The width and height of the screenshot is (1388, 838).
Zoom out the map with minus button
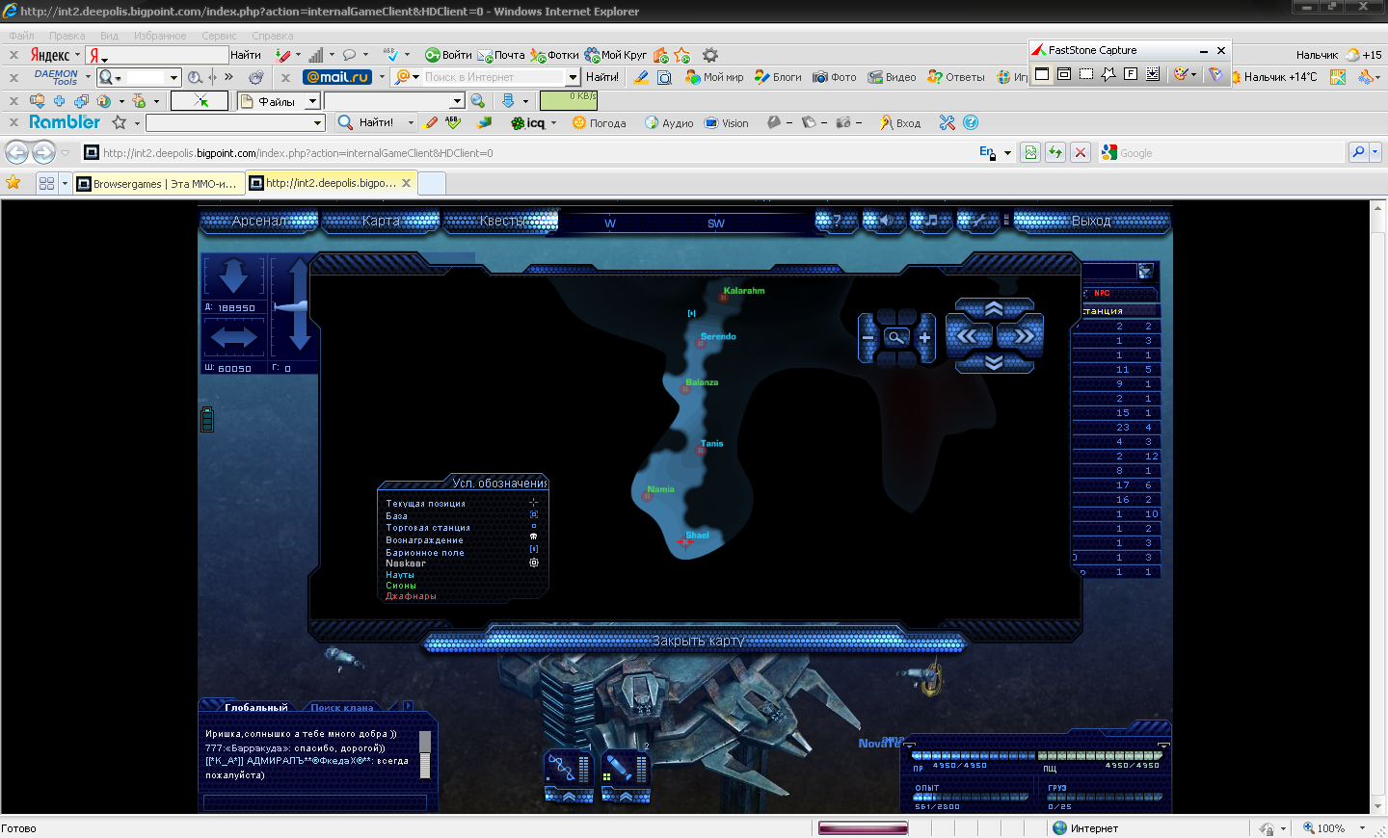pyautogui.click(x=867, y=338)
